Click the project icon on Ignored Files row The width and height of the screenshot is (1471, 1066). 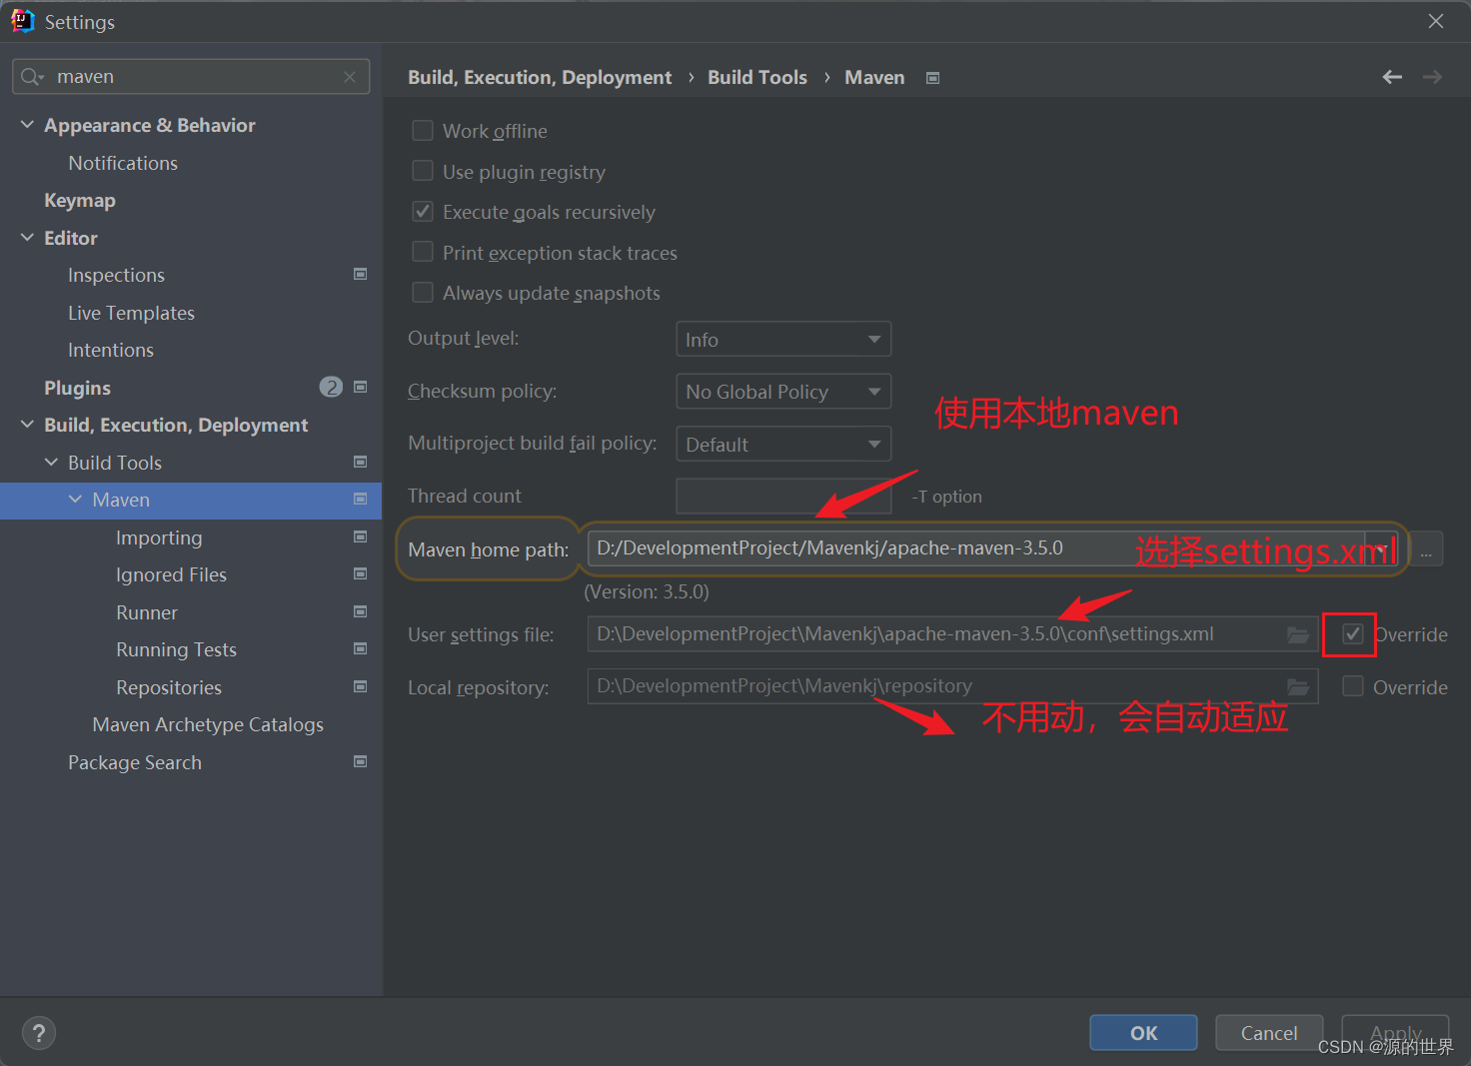pos(361,573)
